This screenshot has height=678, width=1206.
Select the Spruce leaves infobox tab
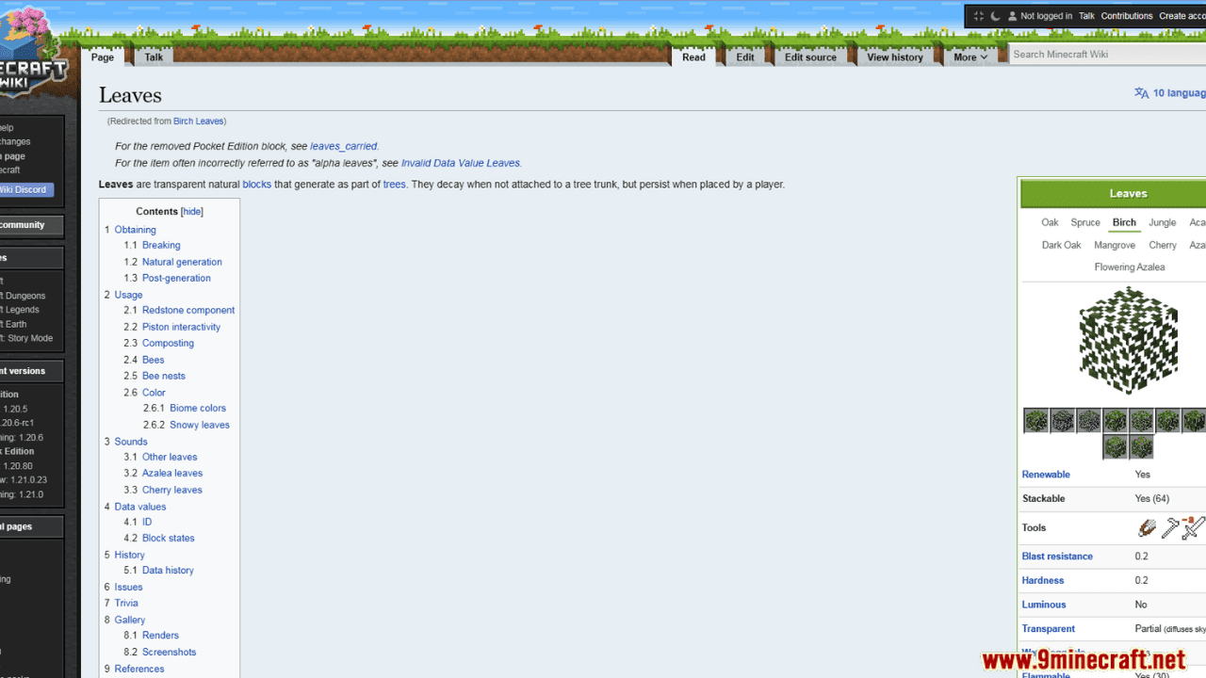point(1085,223)
